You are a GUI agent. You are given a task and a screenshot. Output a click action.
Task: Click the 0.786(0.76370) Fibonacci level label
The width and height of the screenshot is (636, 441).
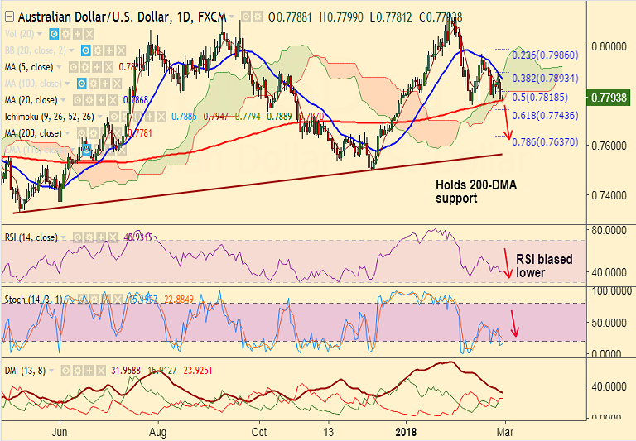pos(545,142)
